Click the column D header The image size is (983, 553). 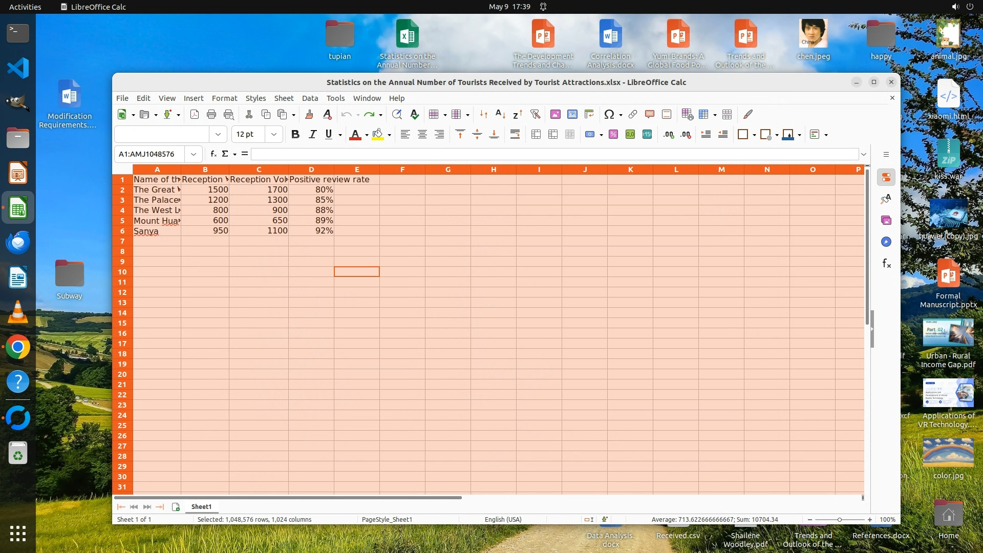(x=311, y=169)
